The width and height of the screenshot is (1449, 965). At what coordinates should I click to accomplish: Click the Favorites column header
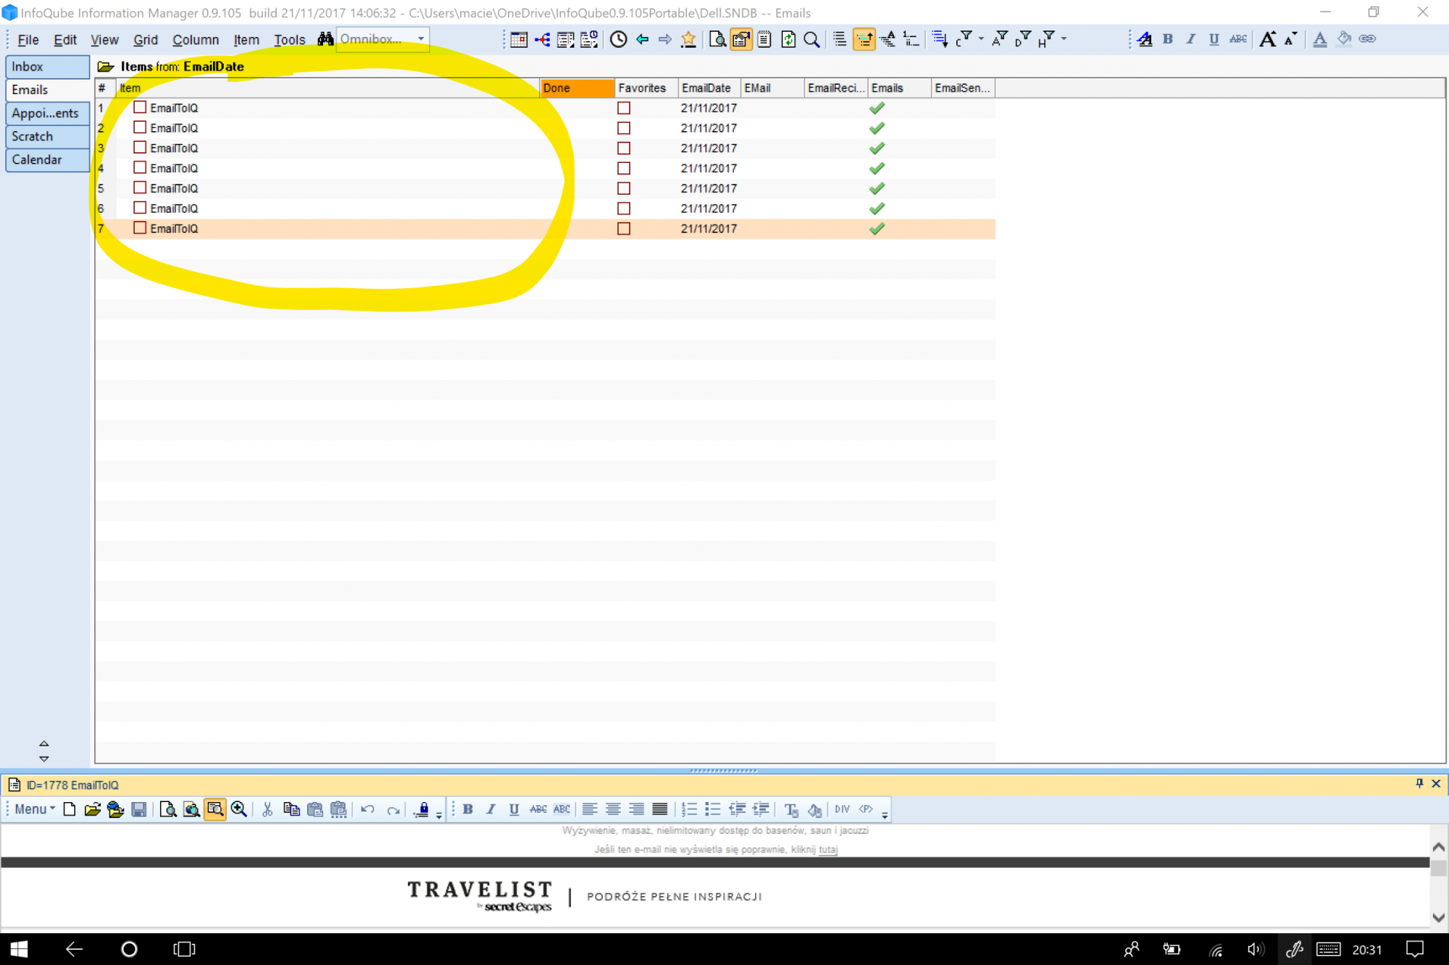pos(645,88)
